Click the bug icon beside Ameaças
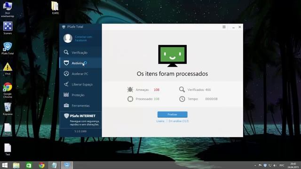Image resolution: width=301 pixels, height=169 pixels. pyautogui.click(x=130, y=90)
